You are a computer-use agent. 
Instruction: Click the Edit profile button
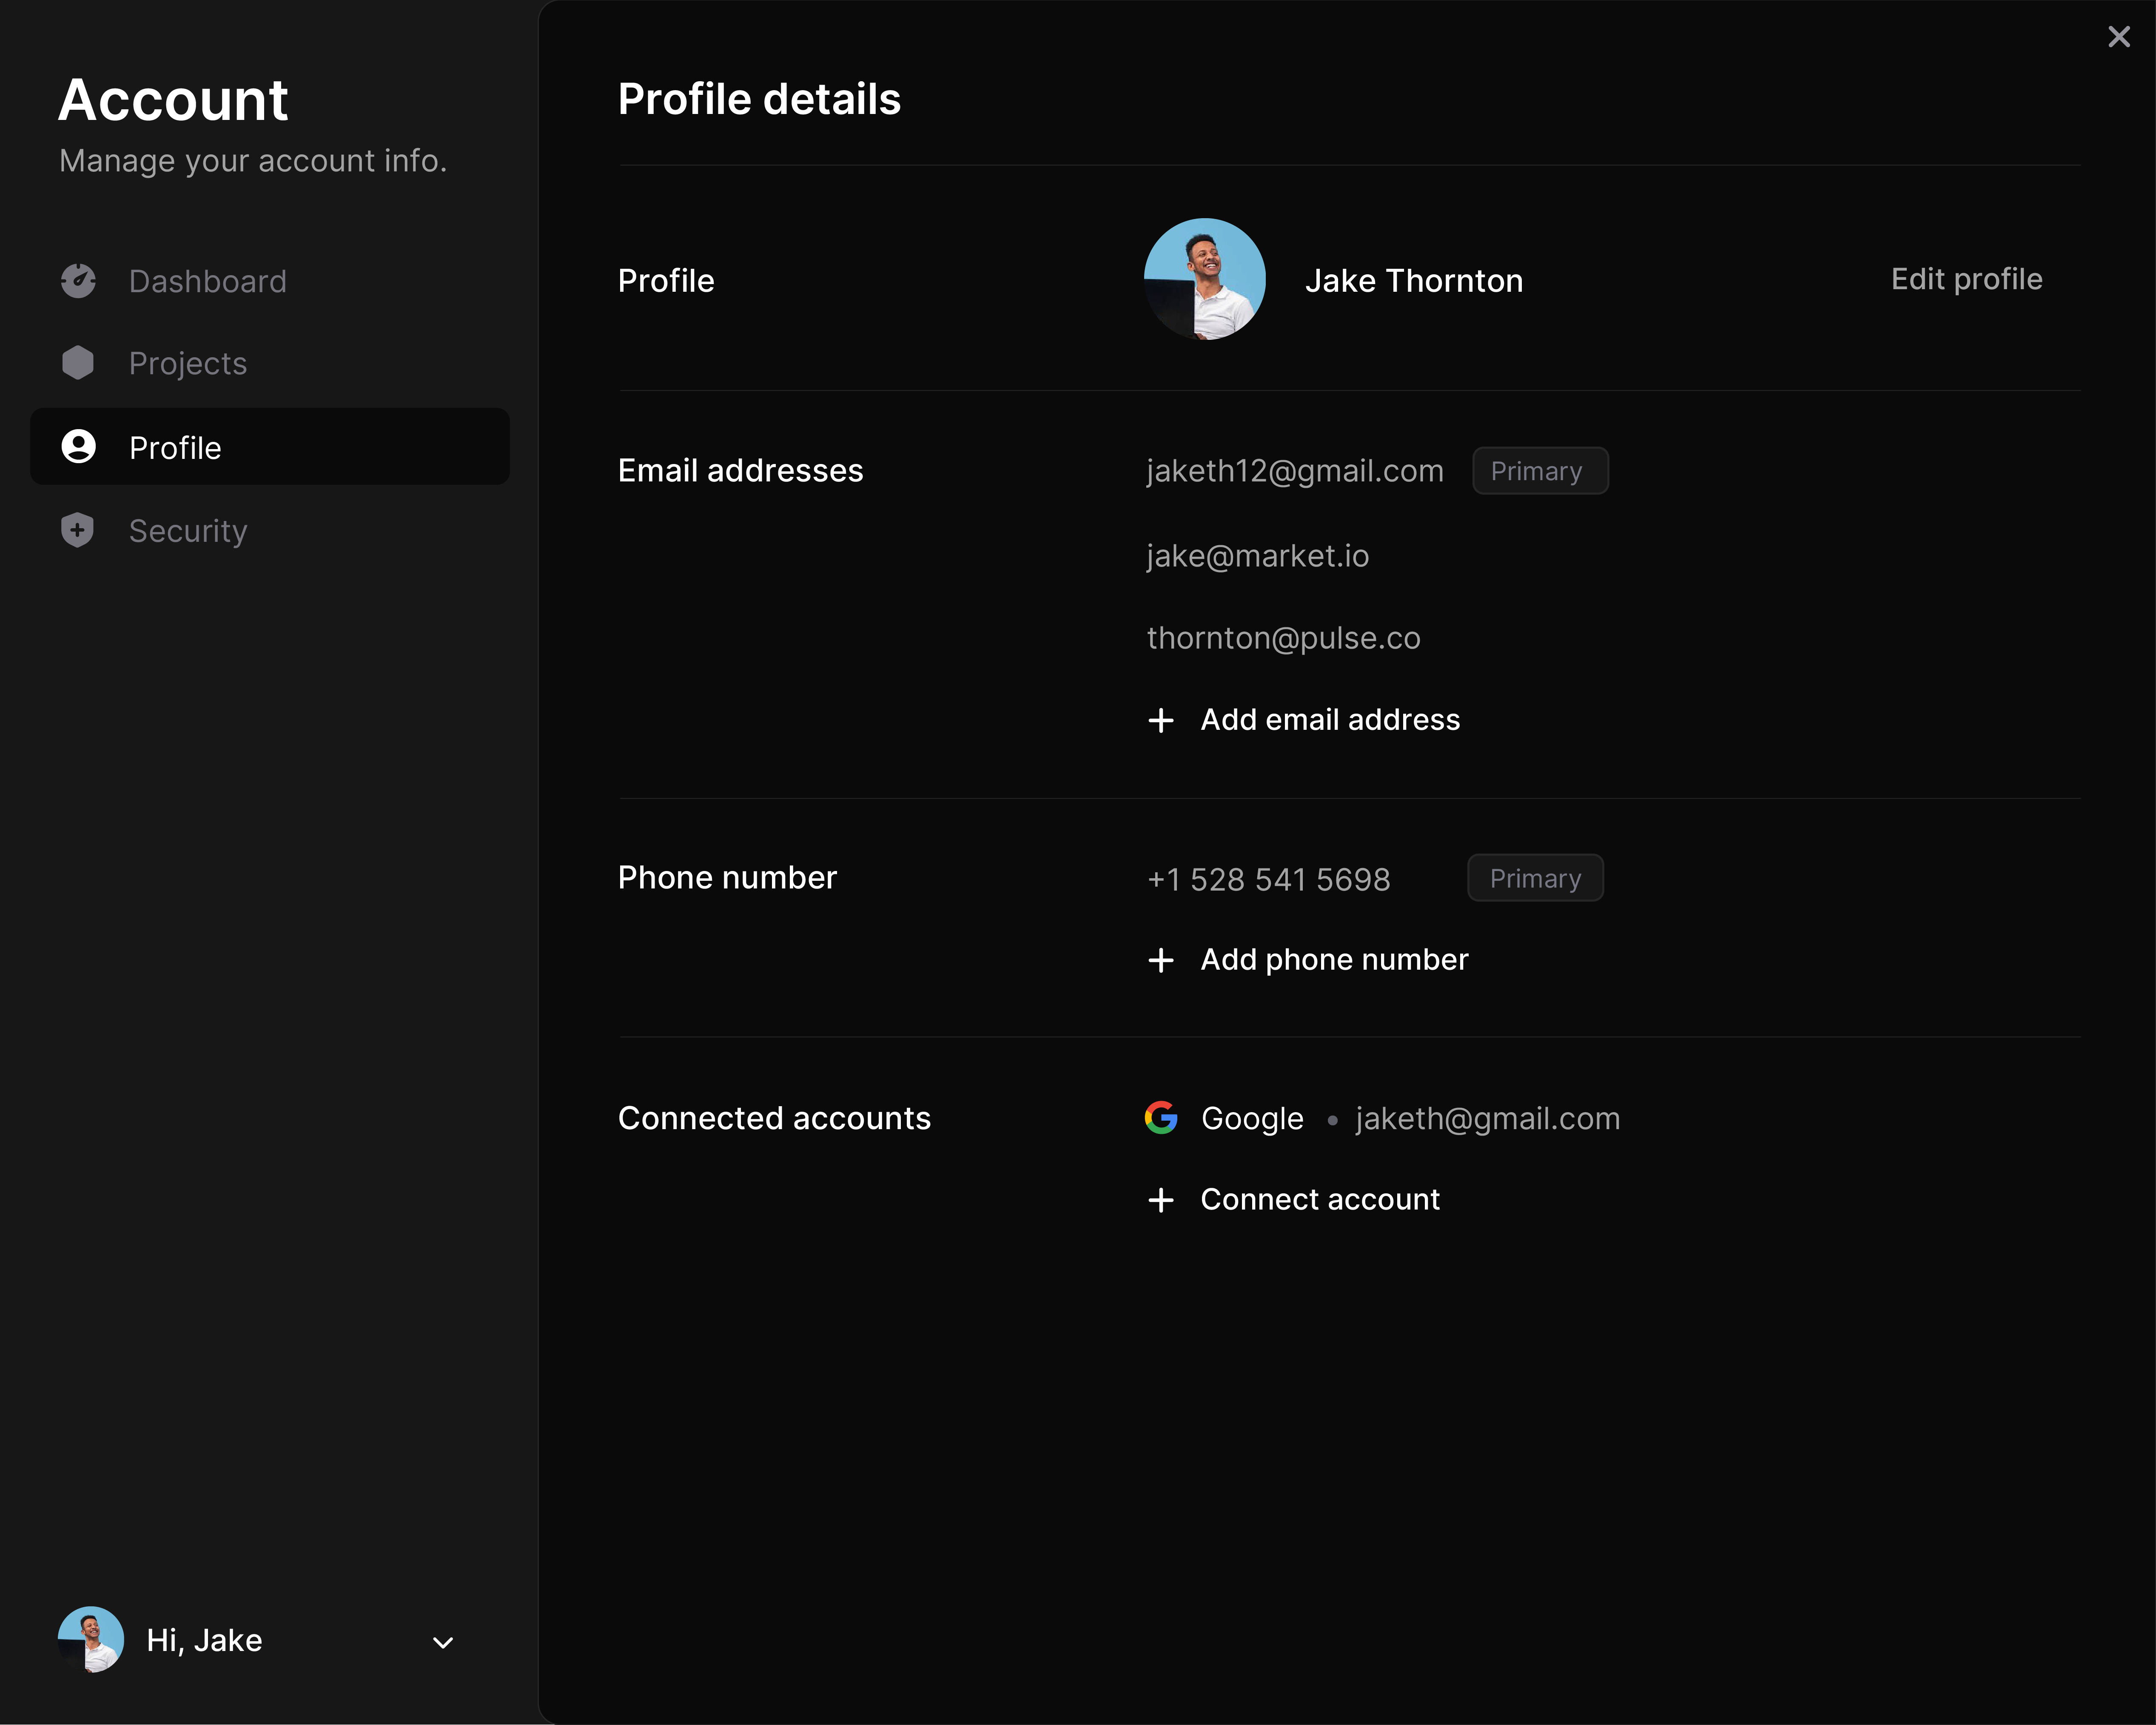click(x=1966, y=280)
